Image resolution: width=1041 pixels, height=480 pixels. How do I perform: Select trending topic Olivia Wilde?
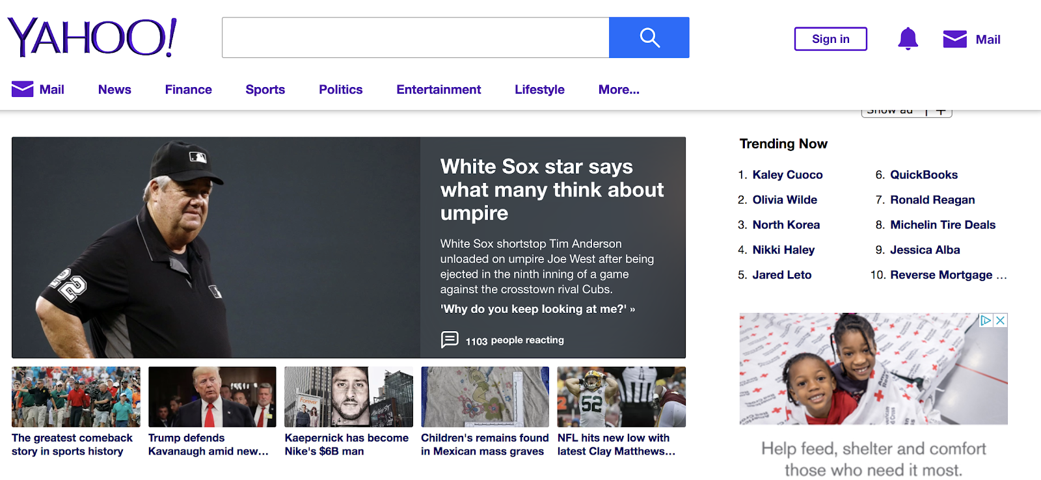pyautogui.click(x=785, y=200)
